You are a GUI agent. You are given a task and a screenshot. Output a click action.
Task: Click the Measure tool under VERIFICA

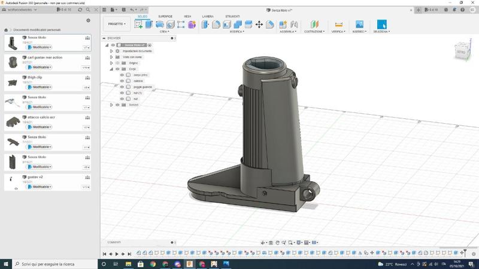[339, 25]
